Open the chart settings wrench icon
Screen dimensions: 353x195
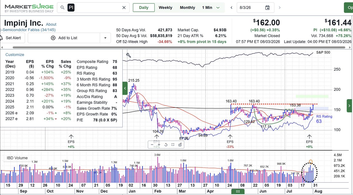coord(128,55)
